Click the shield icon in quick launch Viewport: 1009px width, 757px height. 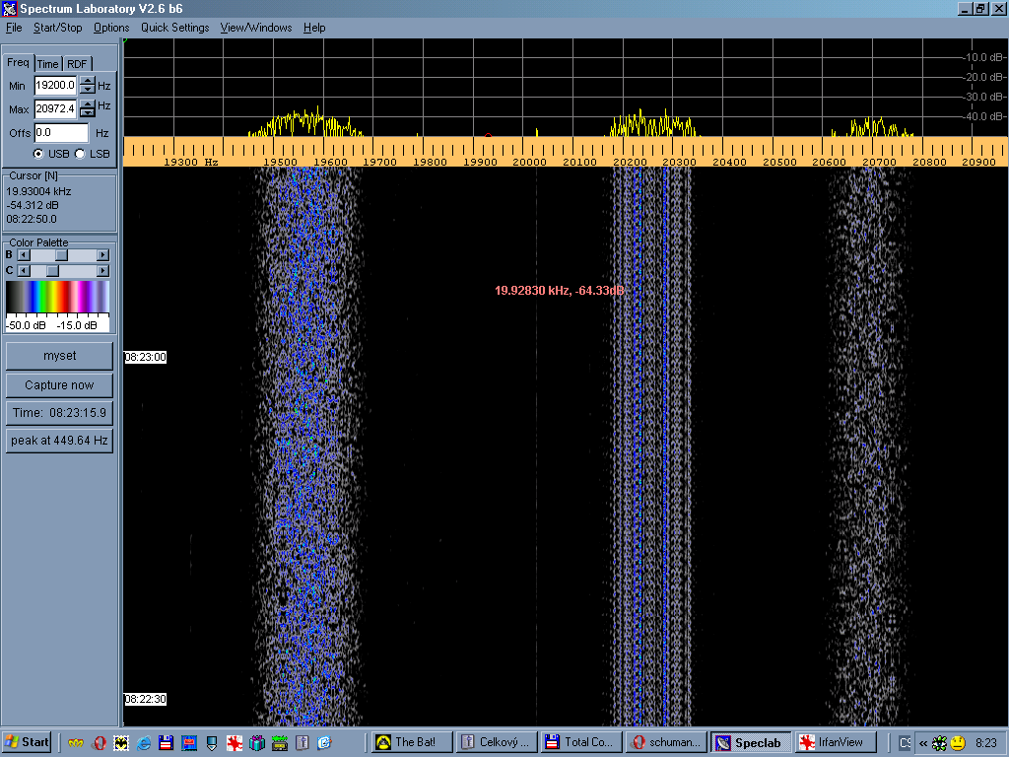(x=212, y=743)
